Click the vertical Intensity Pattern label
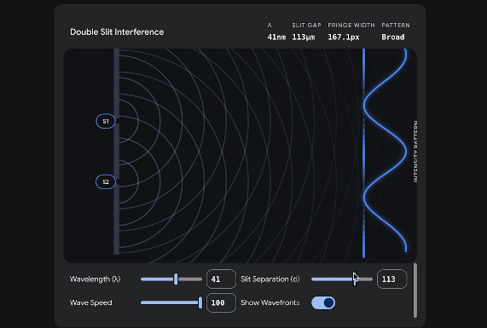This screenshot has height=328, width=487. click(x=415, y=152)
